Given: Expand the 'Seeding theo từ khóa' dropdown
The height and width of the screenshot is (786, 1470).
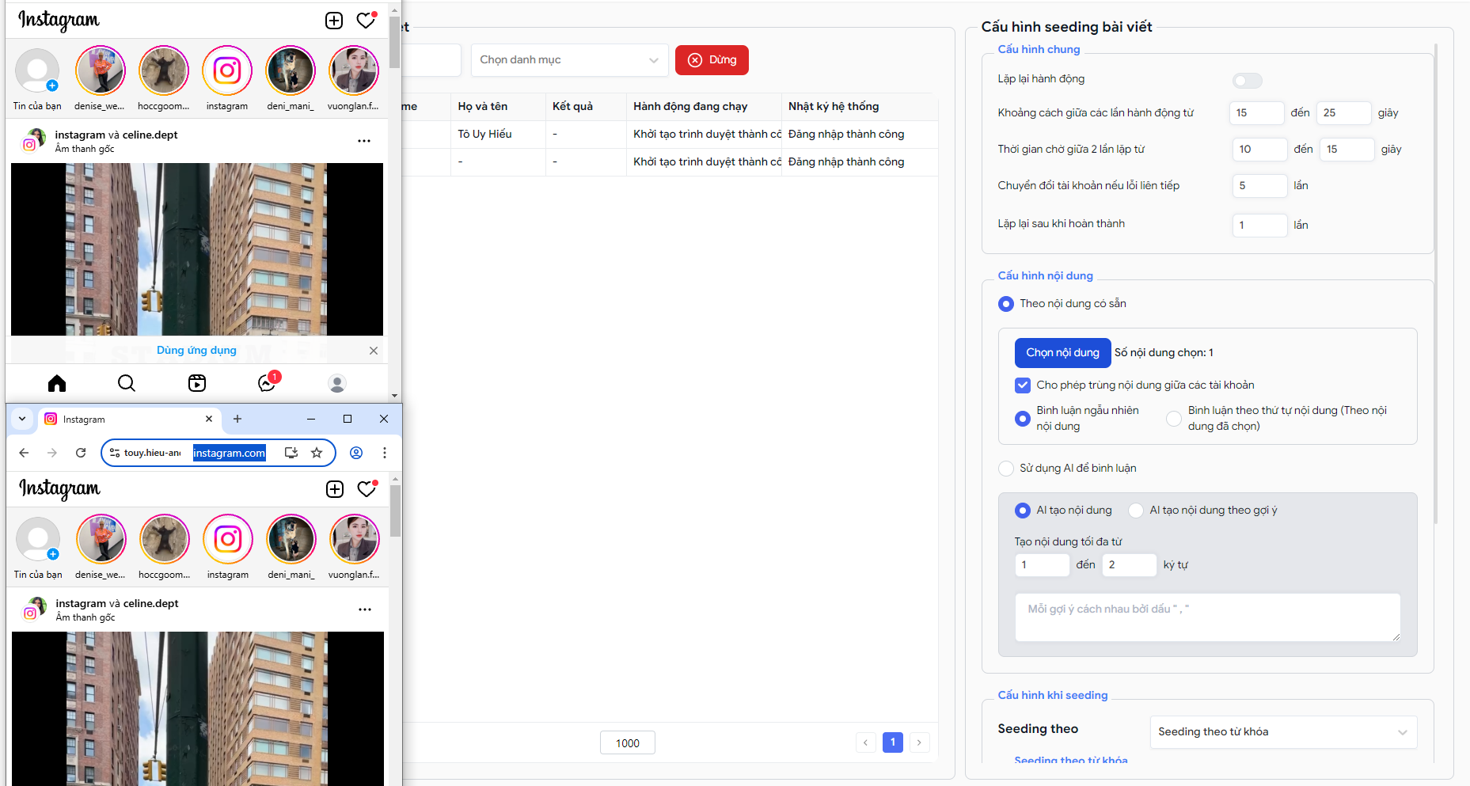Looking at the screenshot, I should tap(1283, 732).
